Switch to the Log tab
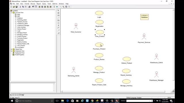Viewport: 184px width, 103px height. [x=22, y=95]
